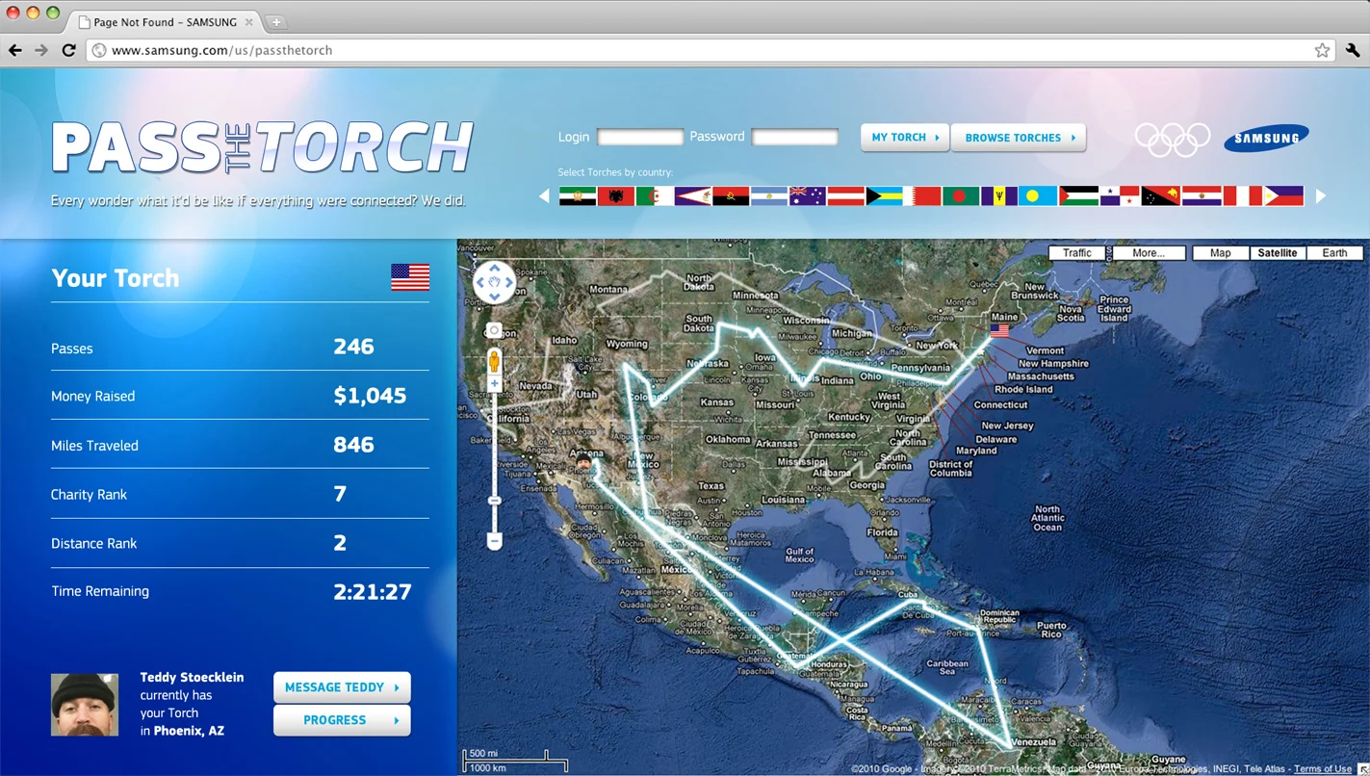Image resolution: width=1370 pixels, height=776 pixels.
Task: Select the American Samoa flag
Action: point(693,196)
